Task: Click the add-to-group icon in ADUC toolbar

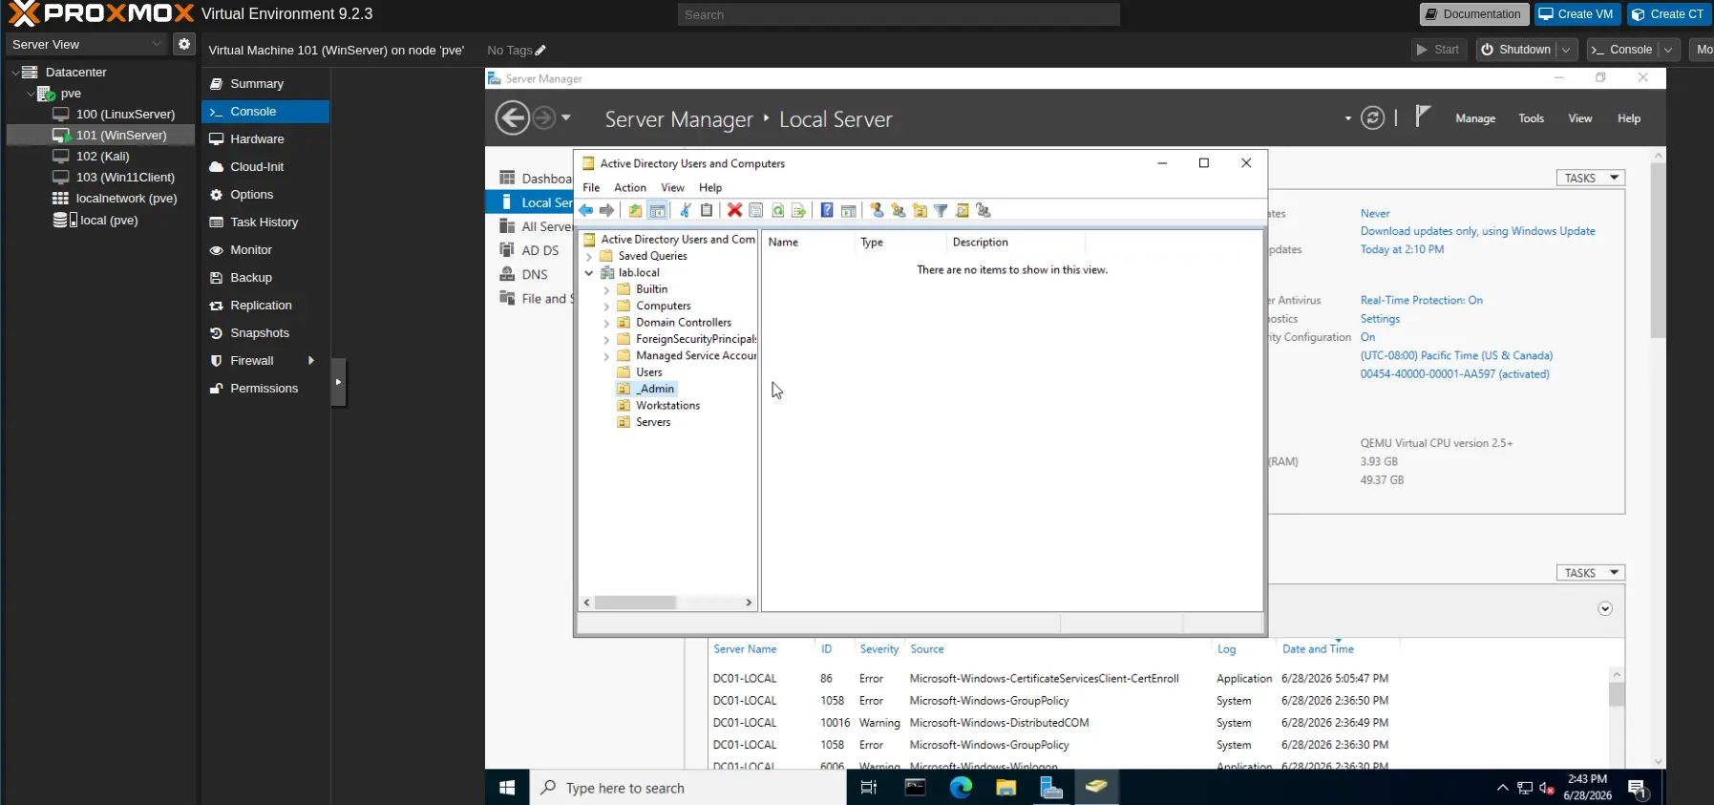Action: [984, 210]
